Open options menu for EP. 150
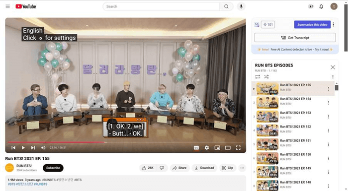The height and width of the screenshot is (191, 348). click(x=329, y=158)
